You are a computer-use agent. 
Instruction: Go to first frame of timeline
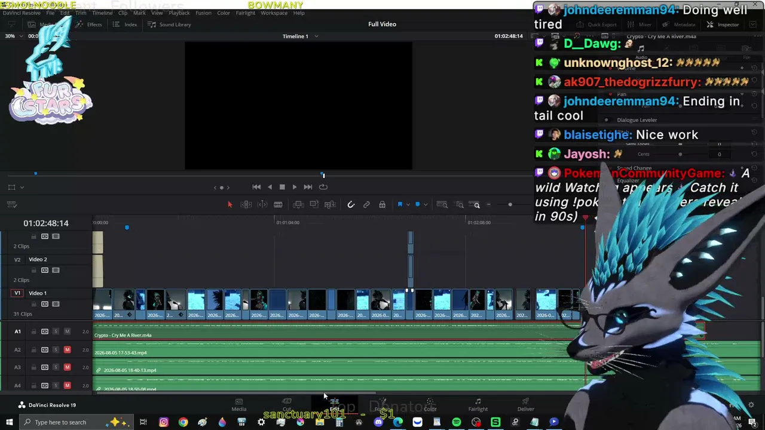(x=256, y=187)
